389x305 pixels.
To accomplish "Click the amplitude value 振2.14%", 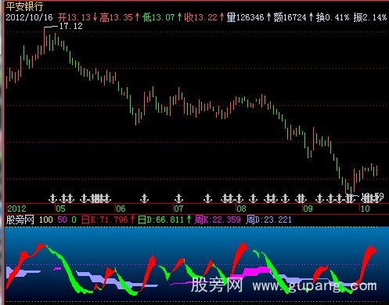I will click(370, 17).
